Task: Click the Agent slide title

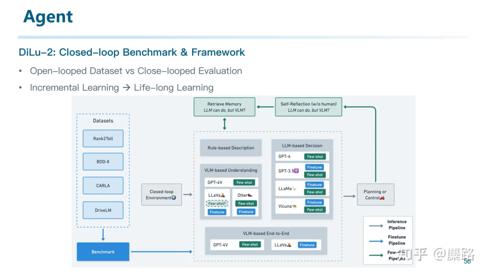Action: (x=48, y=16)
